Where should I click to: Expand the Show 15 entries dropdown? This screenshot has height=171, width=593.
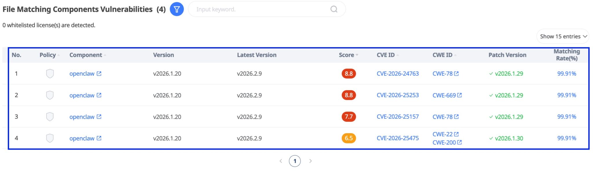(563, 36)
